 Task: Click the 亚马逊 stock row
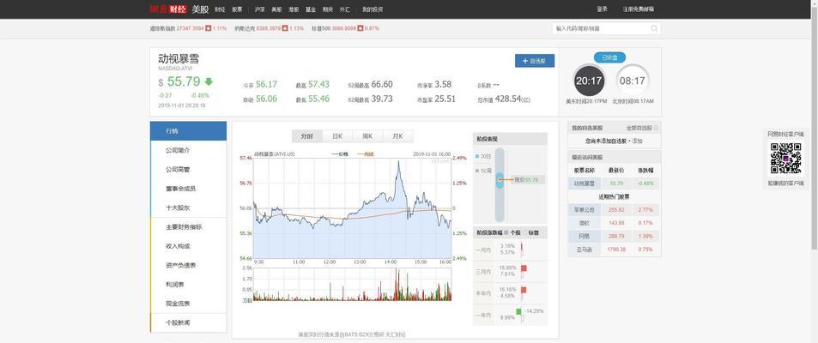(x=614, y=250)
